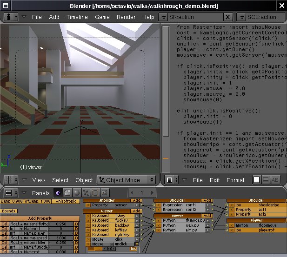Open the Object Mode dropdown

[x=126, y=180]
